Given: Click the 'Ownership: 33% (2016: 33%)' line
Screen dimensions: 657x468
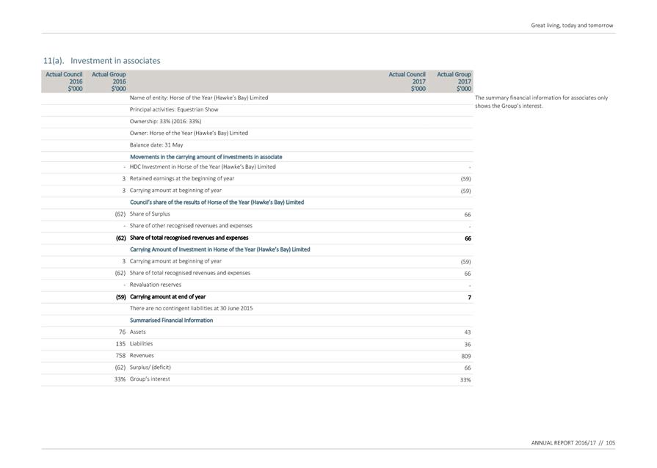Looking at the screenshot, I should 165,121.
